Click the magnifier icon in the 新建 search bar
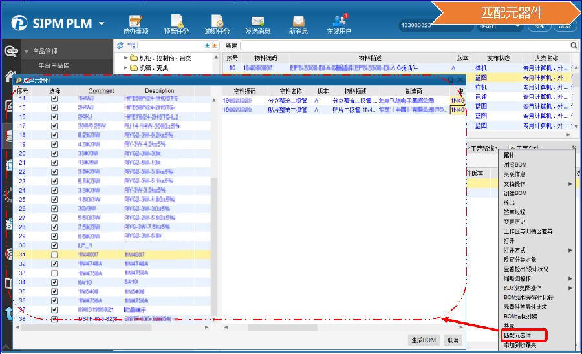The image size is (582, 354). pyautogui.click(x=574, y=46)
